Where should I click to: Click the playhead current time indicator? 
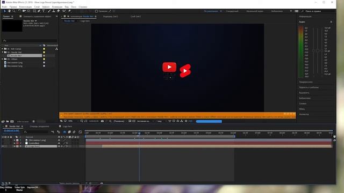[x=139, y=133]
